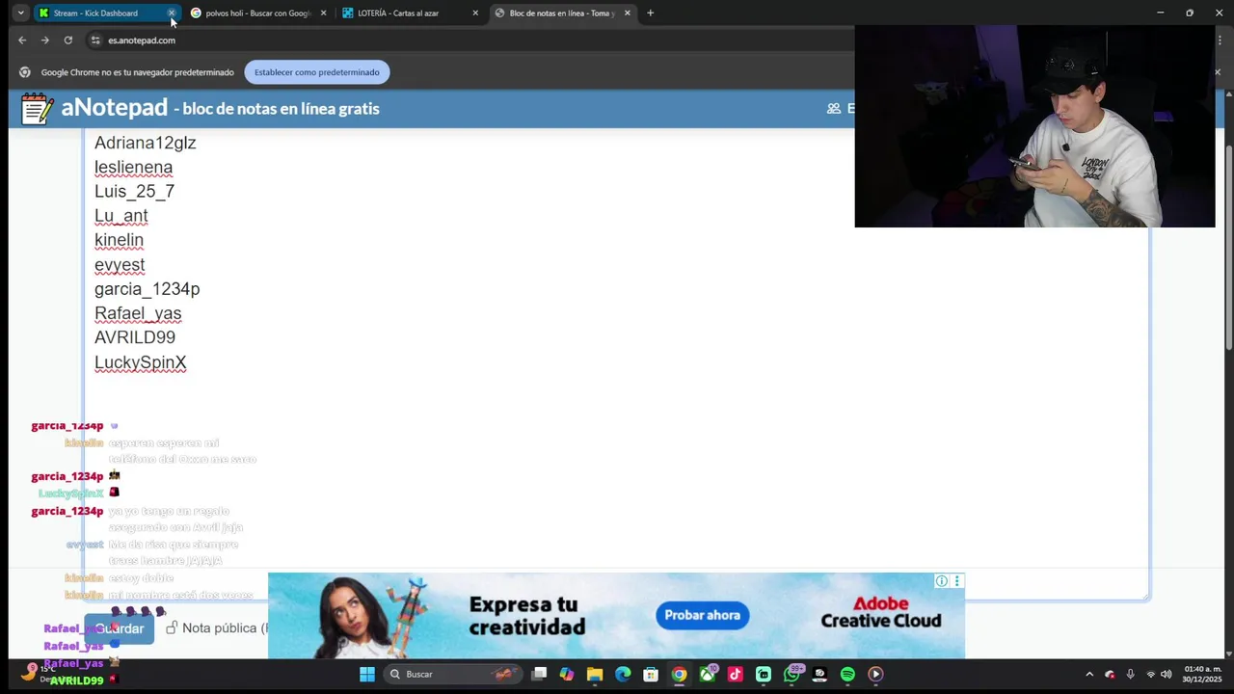The image size is (1234, 694).
Task: Open WhatsApp from the taskbar
Action: point(791,675)
